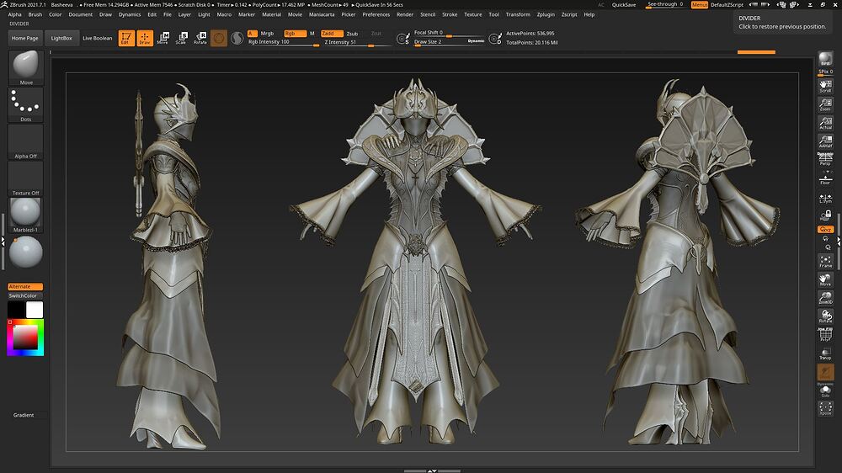Screen dimensions: 842x473
Task: Open the Stroke menu
Action: pyautogui.click(x=450, y=14)
